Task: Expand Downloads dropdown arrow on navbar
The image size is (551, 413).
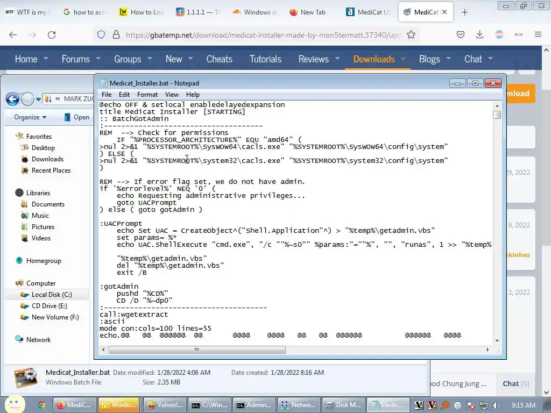Action: [x=404, y=58]
